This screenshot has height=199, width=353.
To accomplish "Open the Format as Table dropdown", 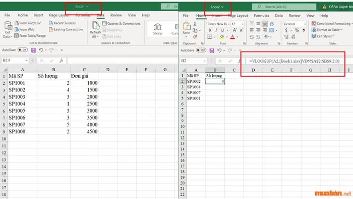I will click(x=327, y=30).
